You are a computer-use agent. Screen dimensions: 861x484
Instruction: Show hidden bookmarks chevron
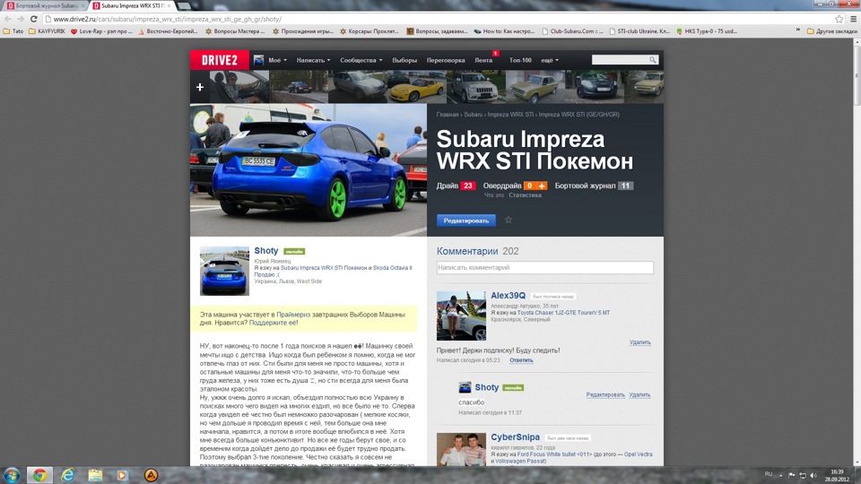pos(798,30)
